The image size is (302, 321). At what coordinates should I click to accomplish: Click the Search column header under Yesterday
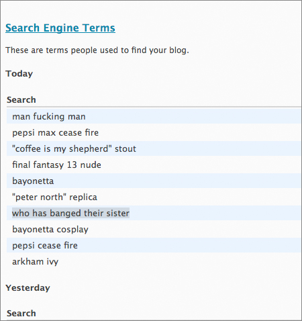coord(21,314)
